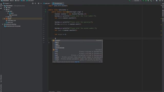
Task: Select Scratches and Consoles node
Action: [12, 26]
